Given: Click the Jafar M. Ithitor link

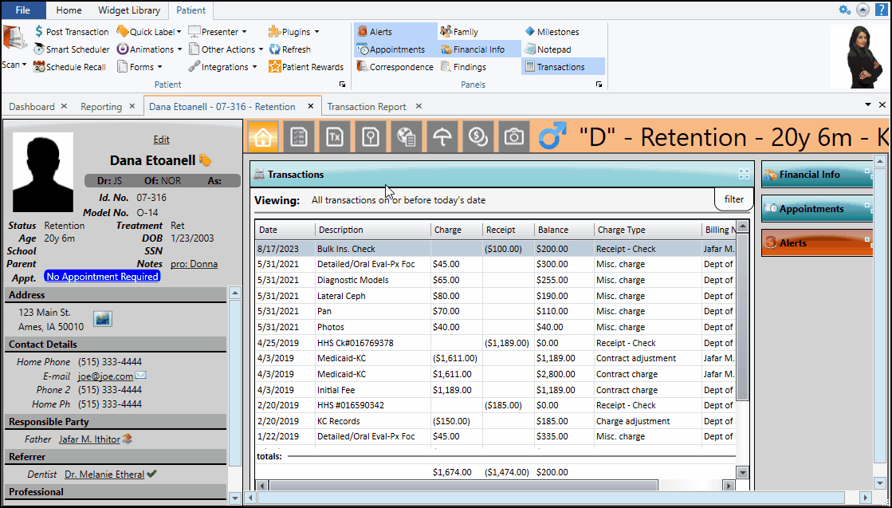Looking at the screenshot, I should point(88,439).
